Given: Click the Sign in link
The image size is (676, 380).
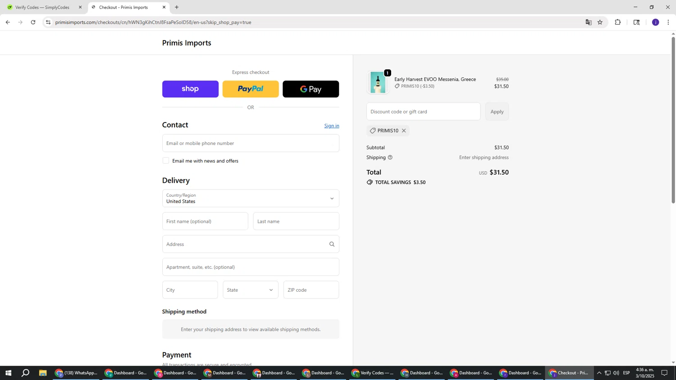Looking at the screenshot, I should click(332, 126).
